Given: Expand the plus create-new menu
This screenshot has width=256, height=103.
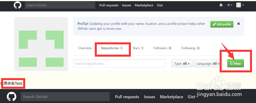Looking at the screenshot, I should (x=230, y=5).
